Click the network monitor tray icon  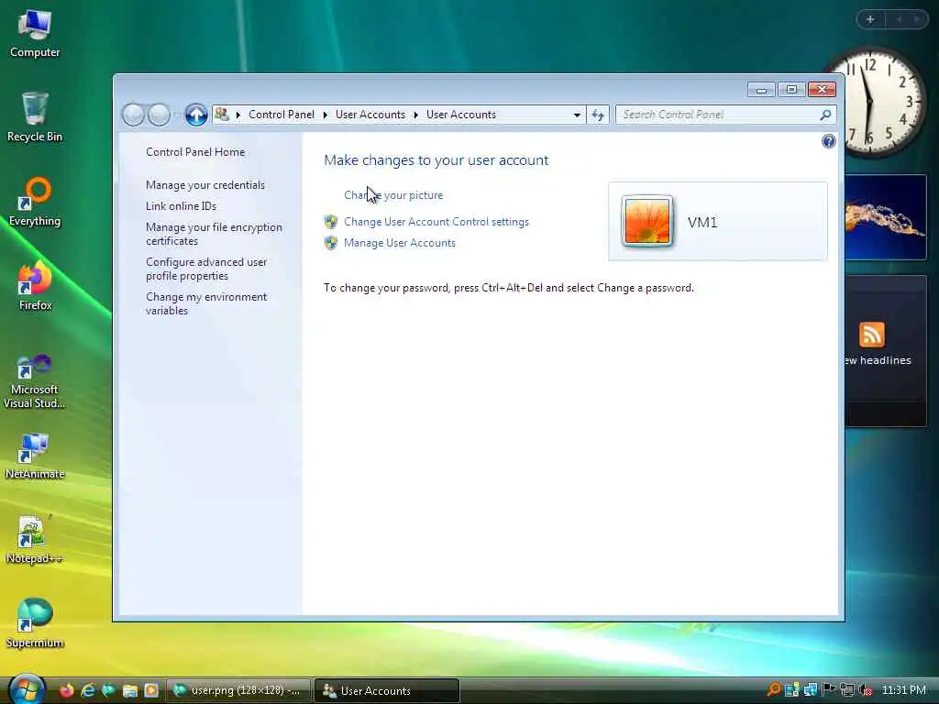pos(847,690)
